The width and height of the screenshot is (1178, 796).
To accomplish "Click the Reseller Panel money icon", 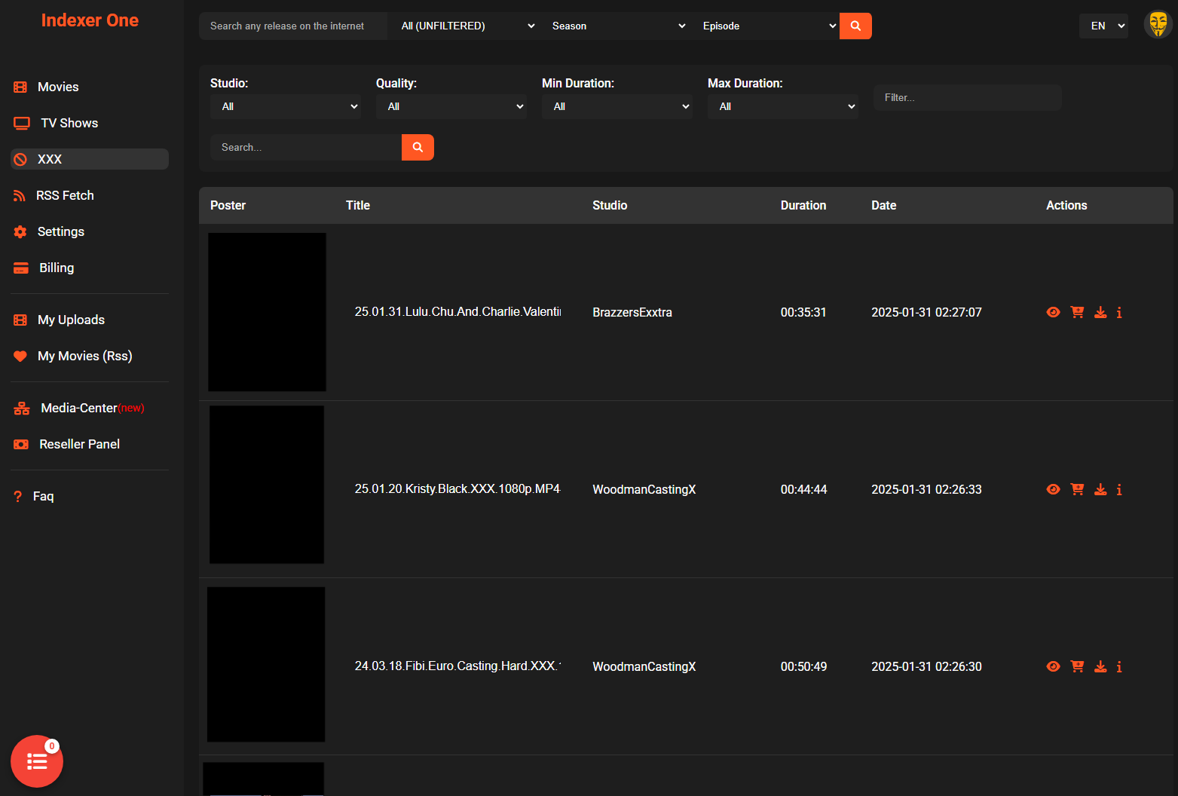I will [21, 445].
